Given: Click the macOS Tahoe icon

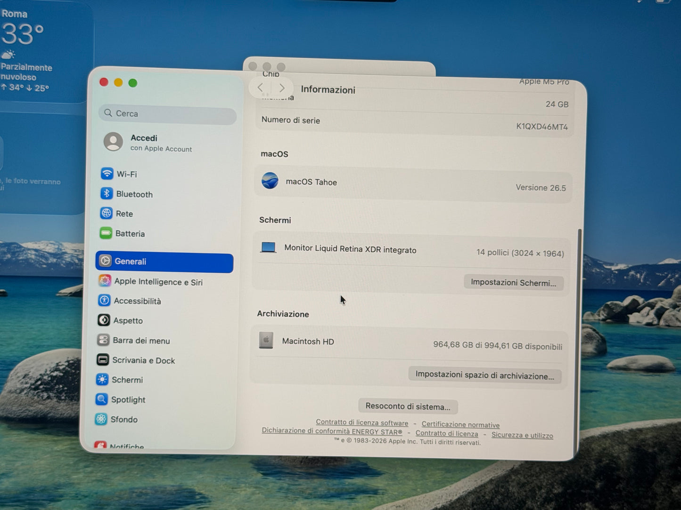Looking at the screenshot, I should tap(270, 181).
